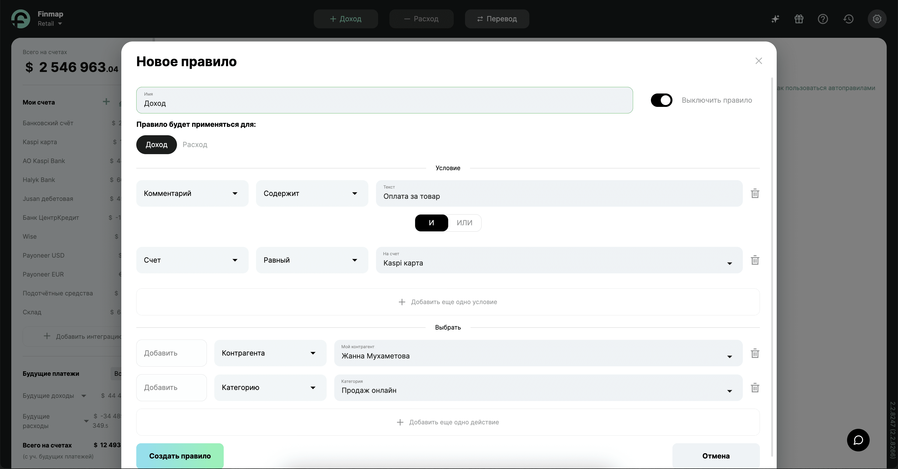The height and width of the screenshot is (469, 898).
Task: Delete the Счет condition row with trash icon
Action: pos(755,260)
